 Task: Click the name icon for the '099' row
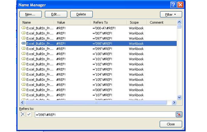point(23,49)
